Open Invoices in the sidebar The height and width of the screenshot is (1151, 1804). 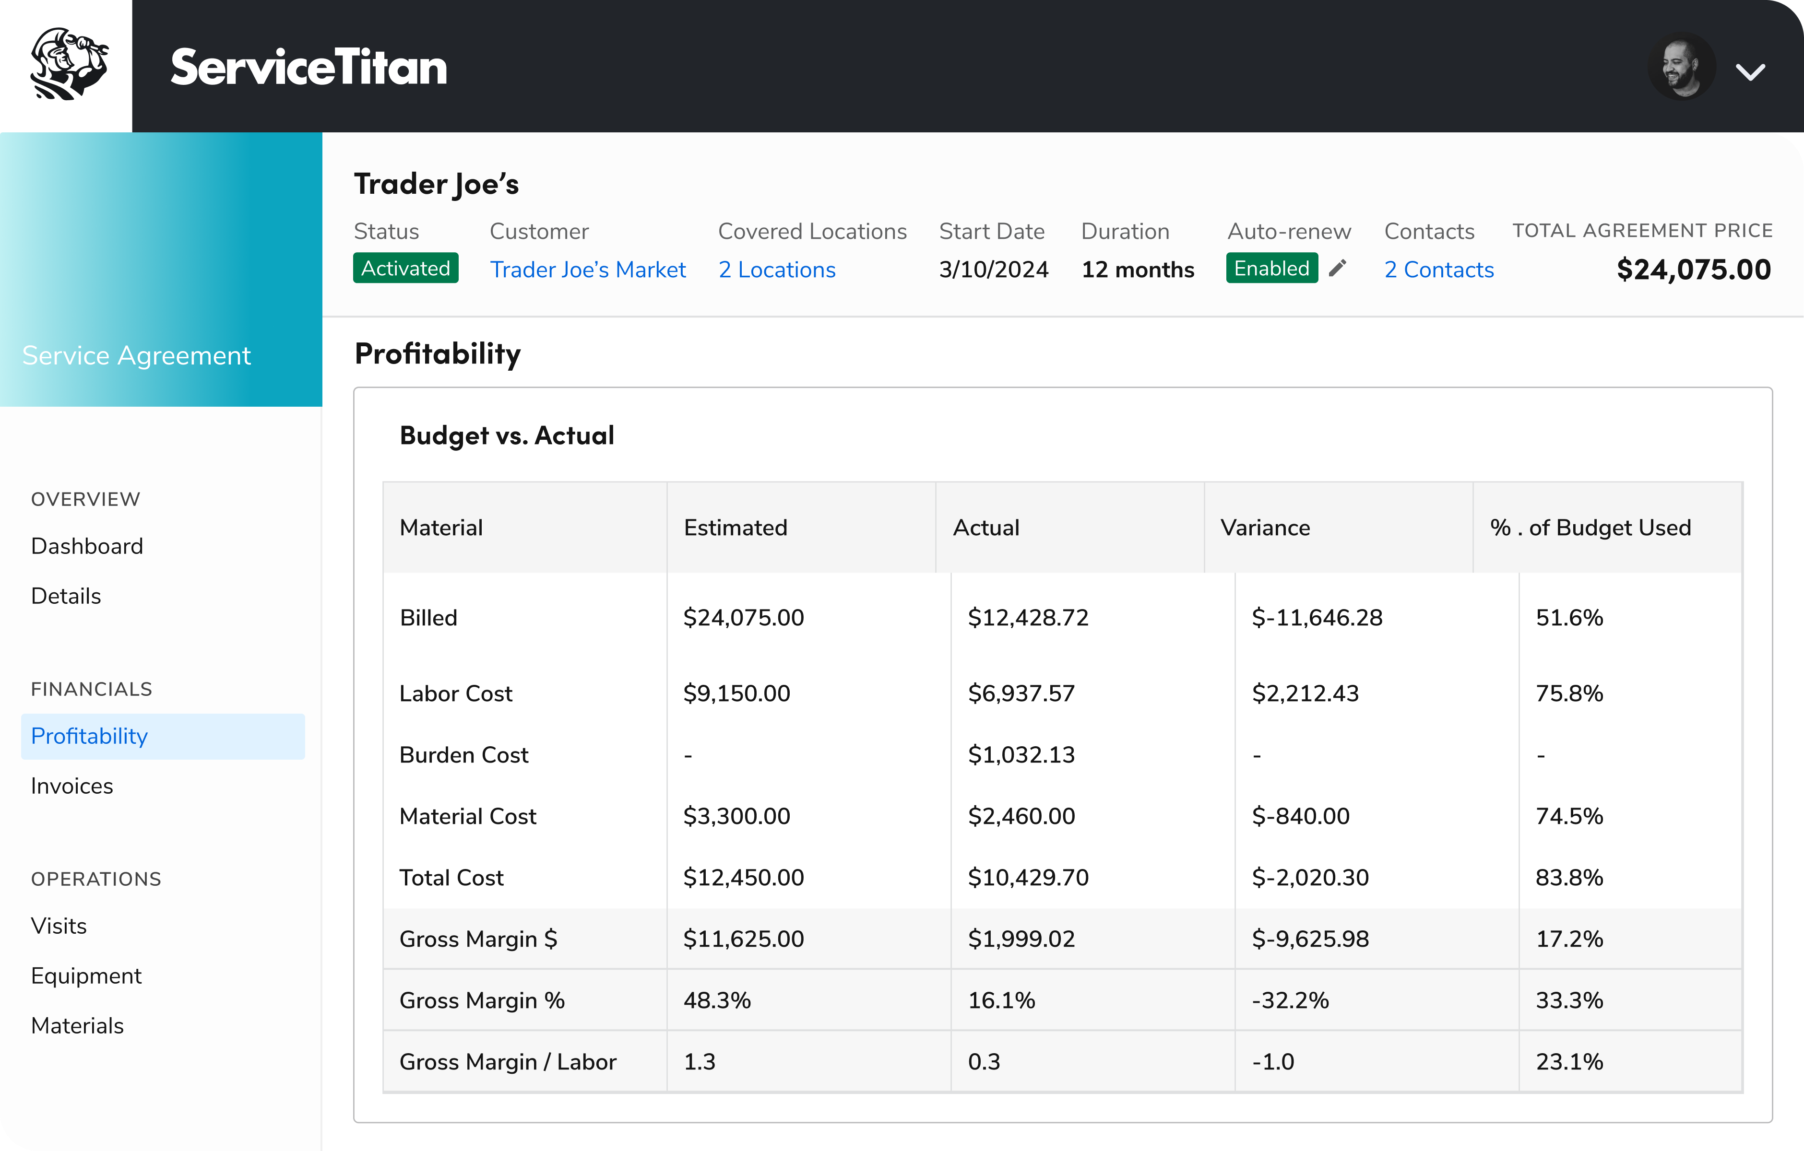(x=72, y=786)
